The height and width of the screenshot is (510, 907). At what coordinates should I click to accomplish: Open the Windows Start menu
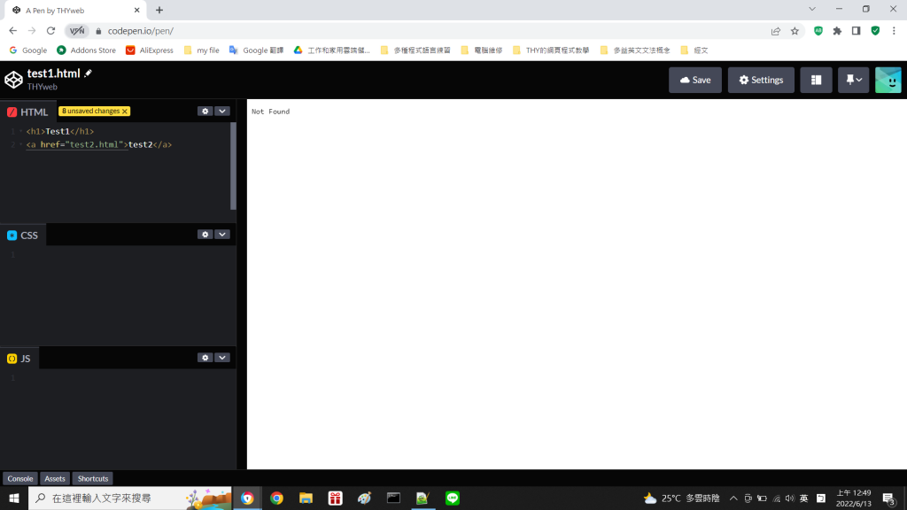coord(14,498)
